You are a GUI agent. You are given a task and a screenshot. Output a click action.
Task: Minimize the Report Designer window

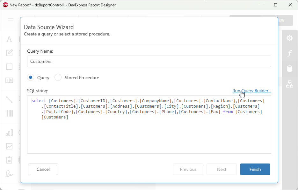click(261, 5)
